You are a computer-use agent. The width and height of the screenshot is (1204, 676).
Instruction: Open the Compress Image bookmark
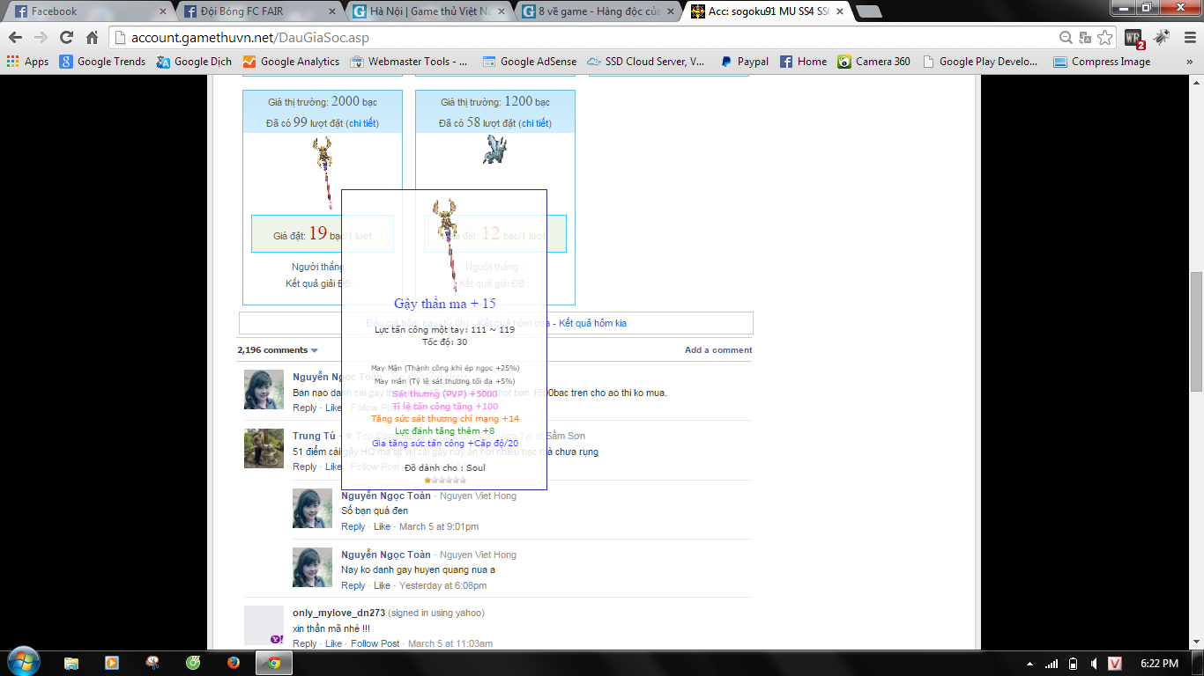[1102, 62]
